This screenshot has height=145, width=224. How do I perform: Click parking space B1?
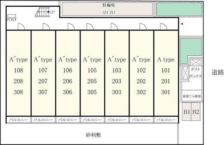tap(187, 111)
